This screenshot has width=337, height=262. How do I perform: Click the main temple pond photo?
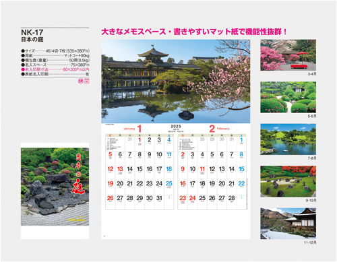176,81
